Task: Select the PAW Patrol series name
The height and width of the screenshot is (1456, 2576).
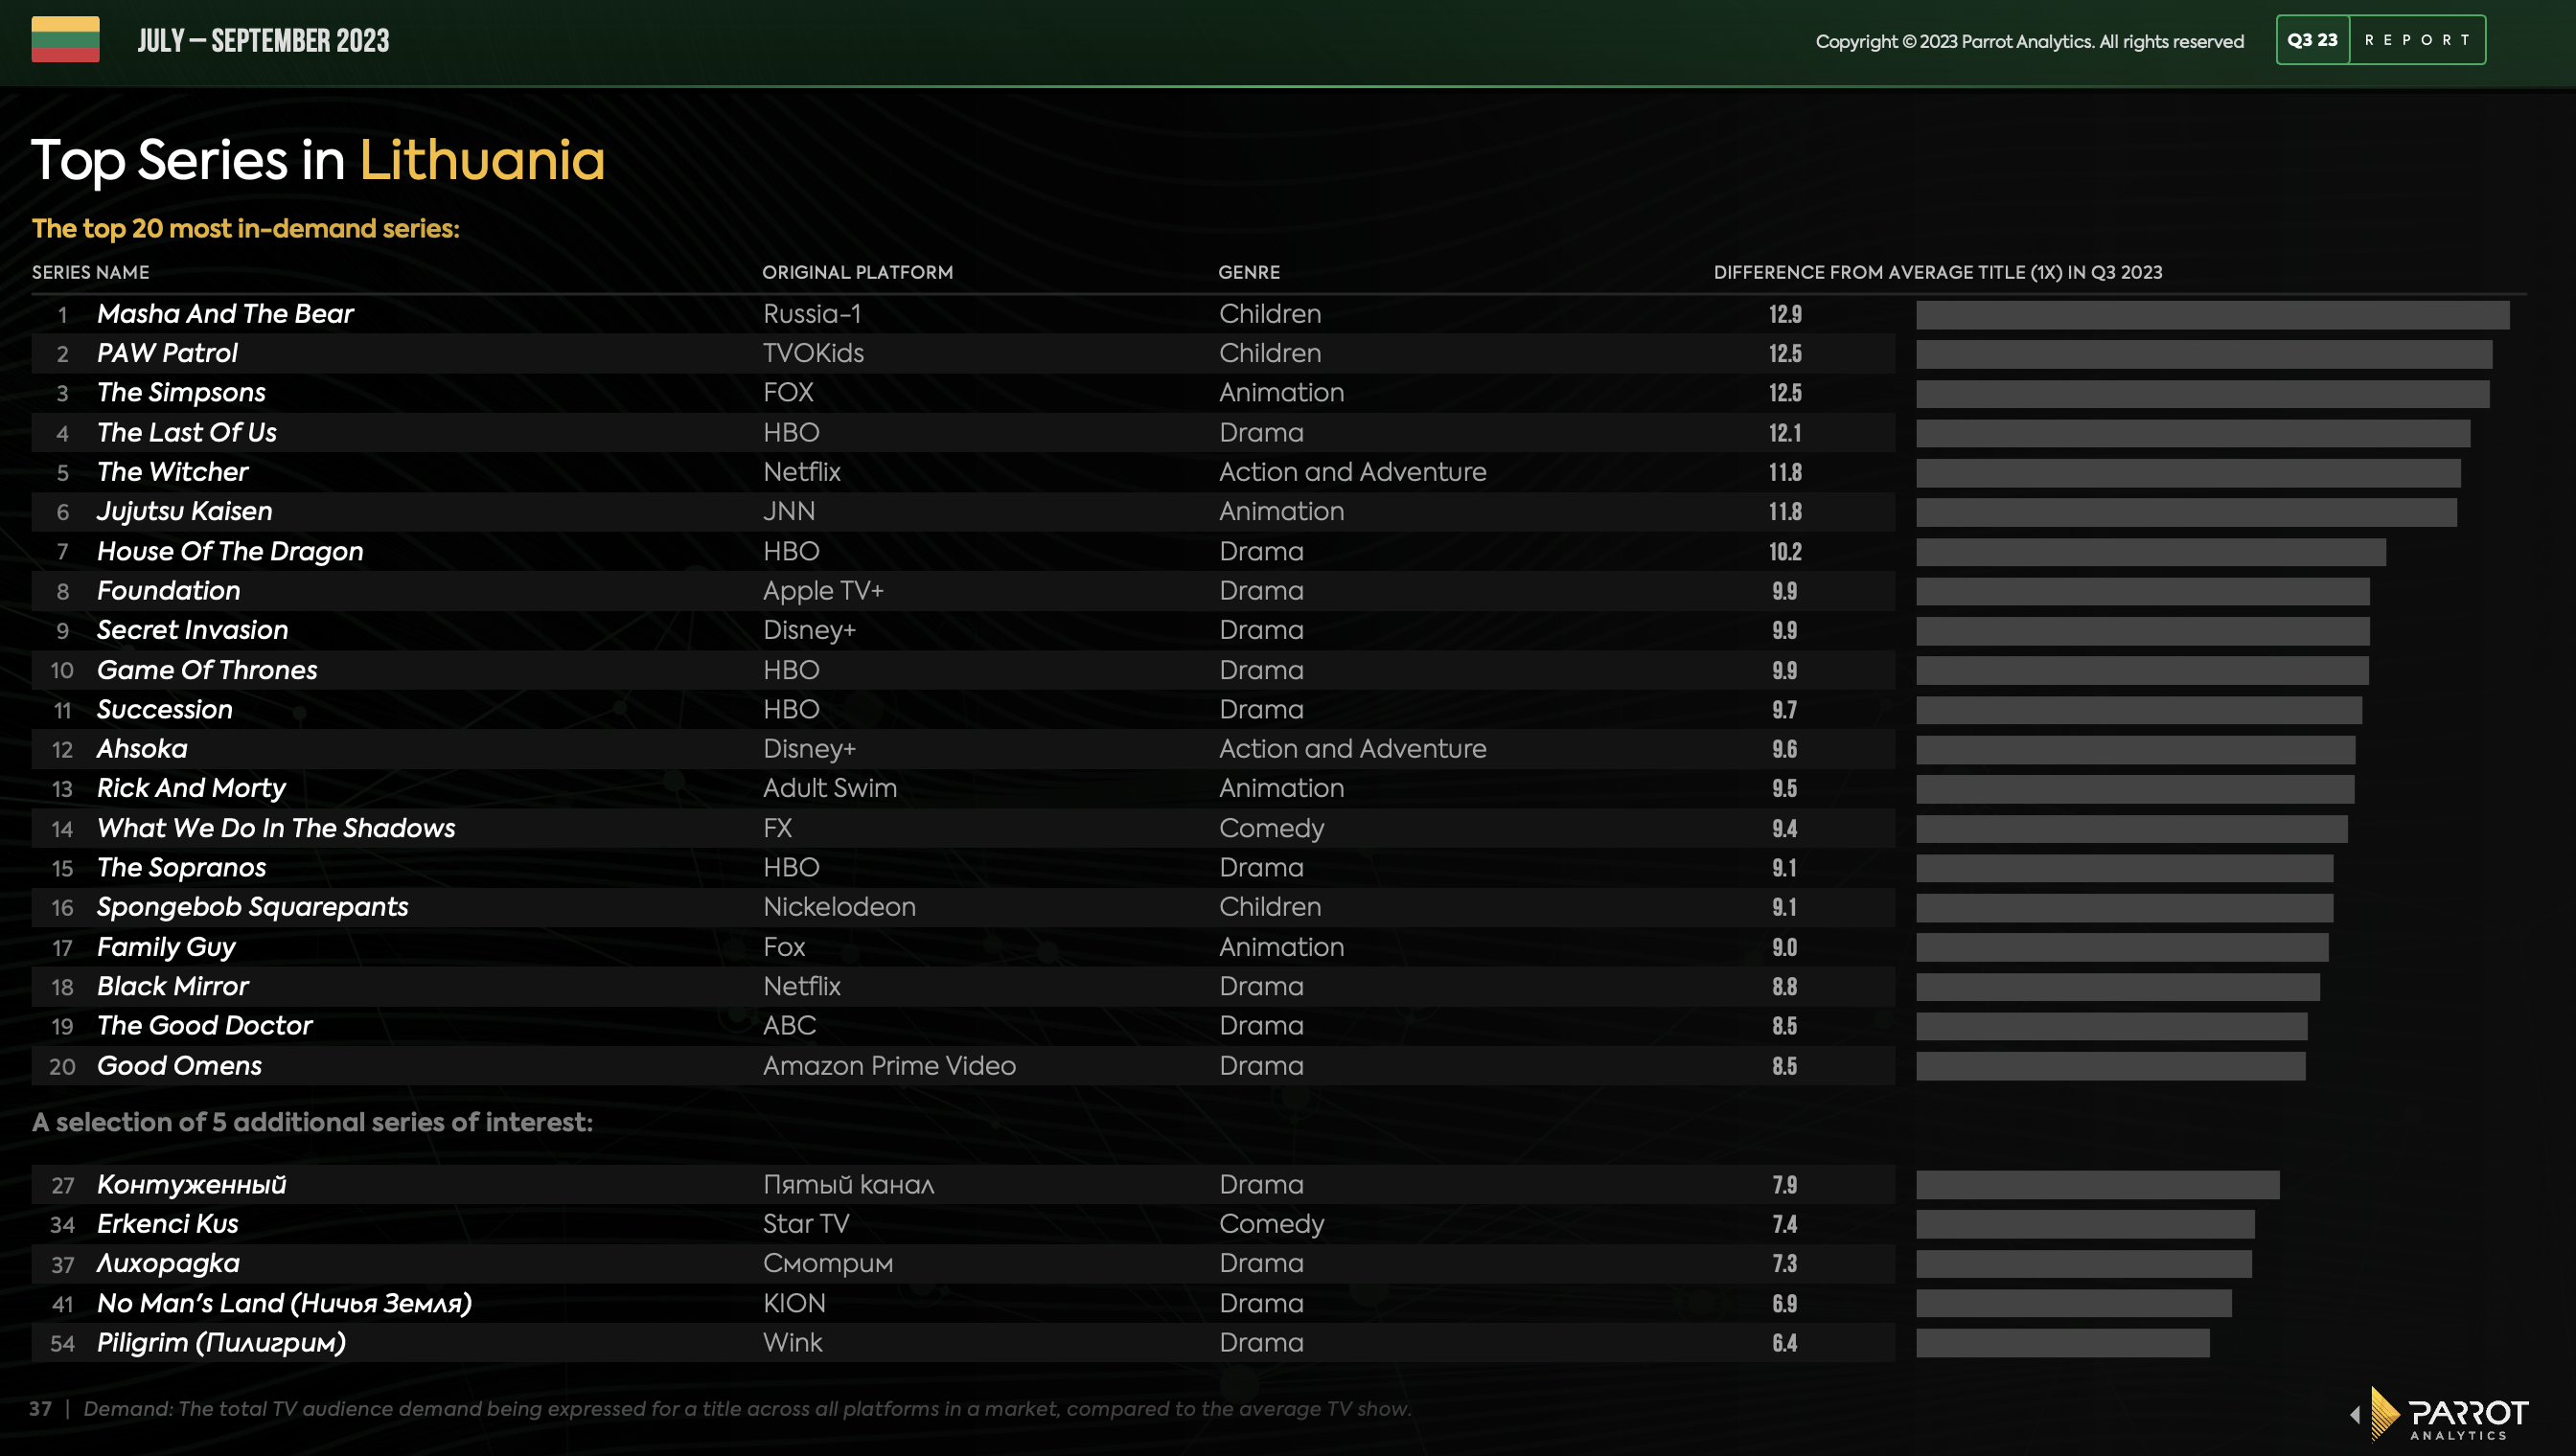Action: [167, 353]
